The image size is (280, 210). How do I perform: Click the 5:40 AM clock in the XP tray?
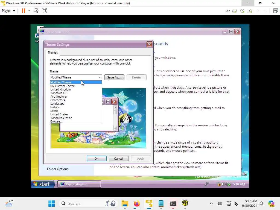pos(239,184)
